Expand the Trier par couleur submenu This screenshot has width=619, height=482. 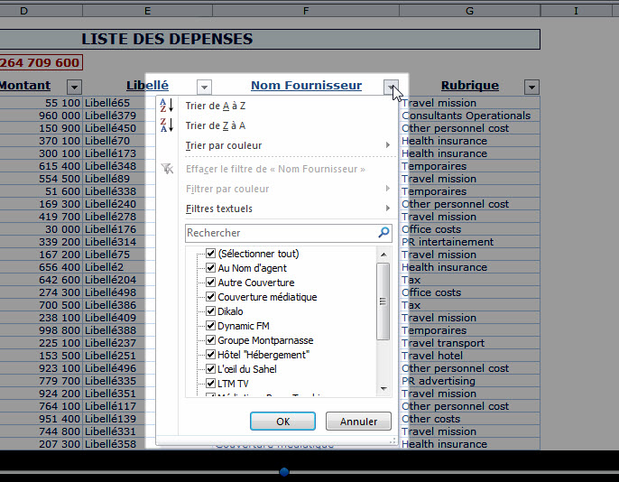(x=288, y=145)
